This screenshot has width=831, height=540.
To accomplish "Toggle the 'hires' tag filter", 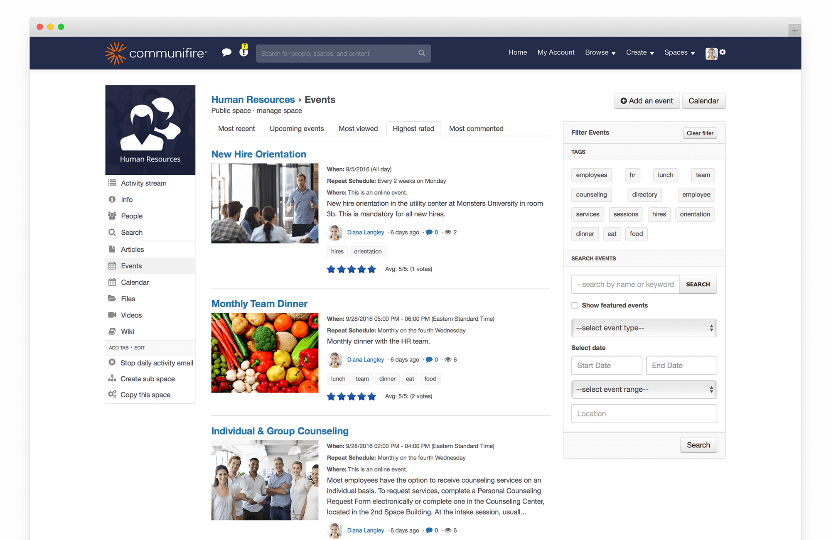I will tap(659, 214).
